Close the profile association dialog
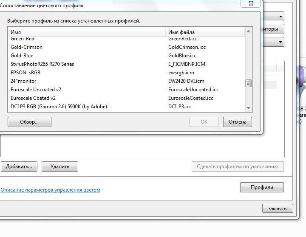 click(x=251, y=3)
